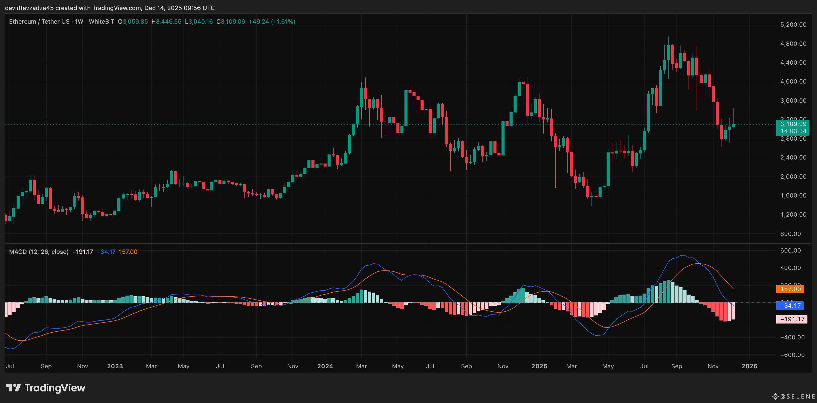
Task: Click the +49.24 (+1.61%) change text
Action: click(x=272, y=22)
